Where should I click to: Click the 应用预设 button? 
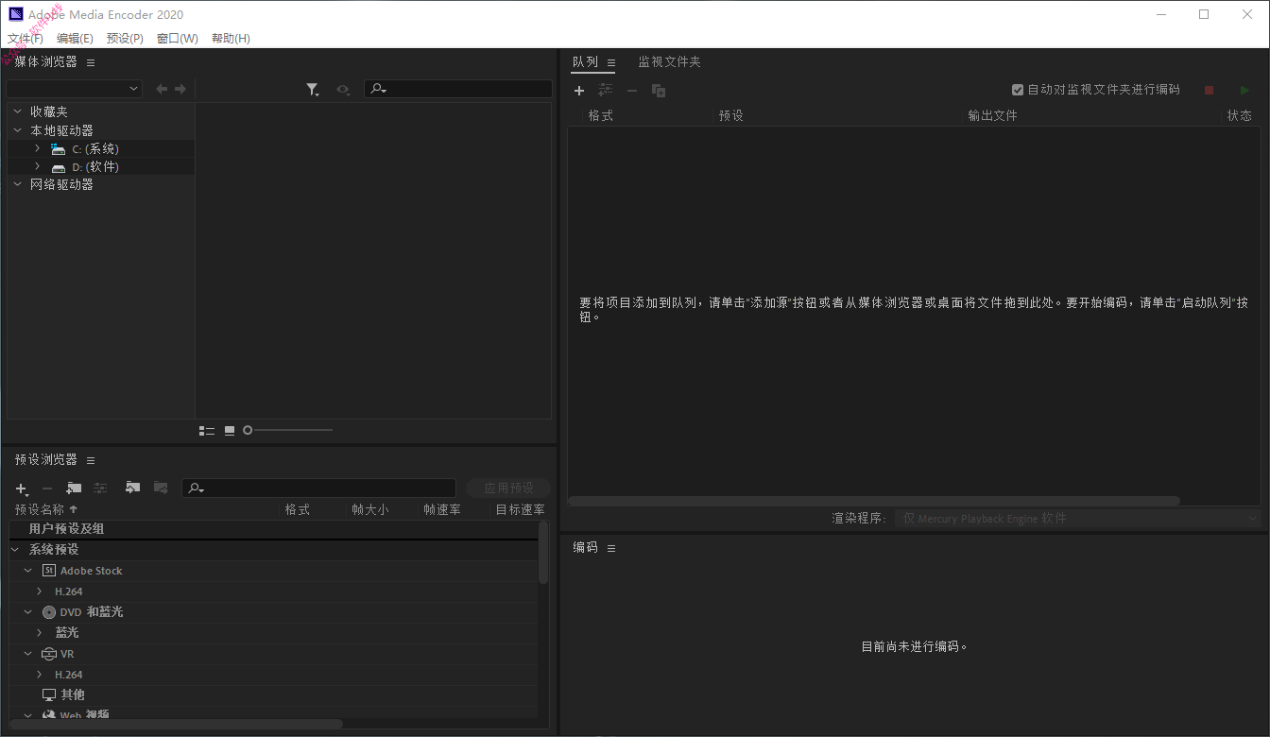[x=508, y=488]
